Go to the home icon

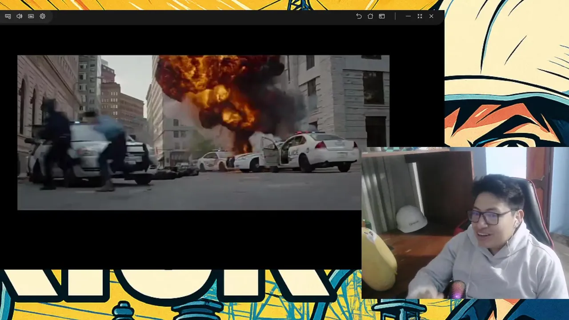coord(370,16)
